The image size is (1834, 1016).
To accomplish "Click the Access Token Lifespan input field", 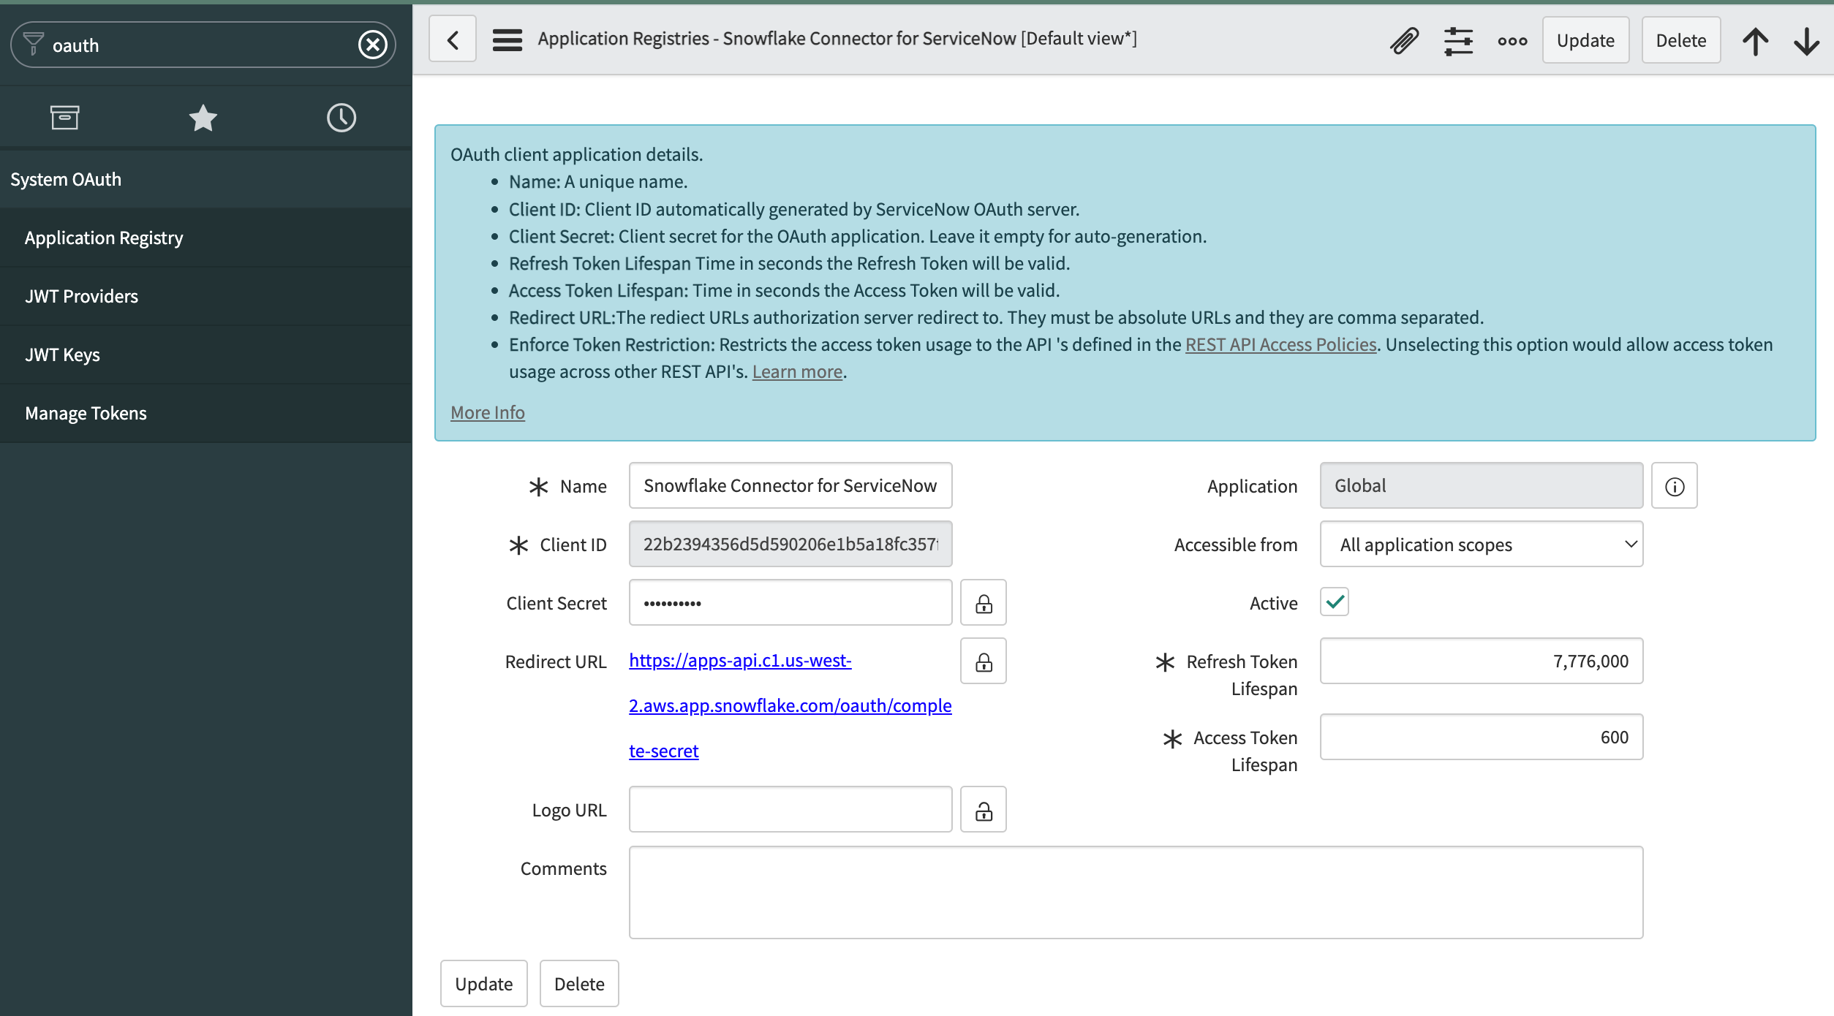I will coord(1480,737).
